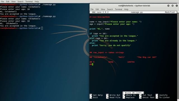Click the 'You are accepted in the league.' print line
Screen dimensions: 179x101
[115, 36]
